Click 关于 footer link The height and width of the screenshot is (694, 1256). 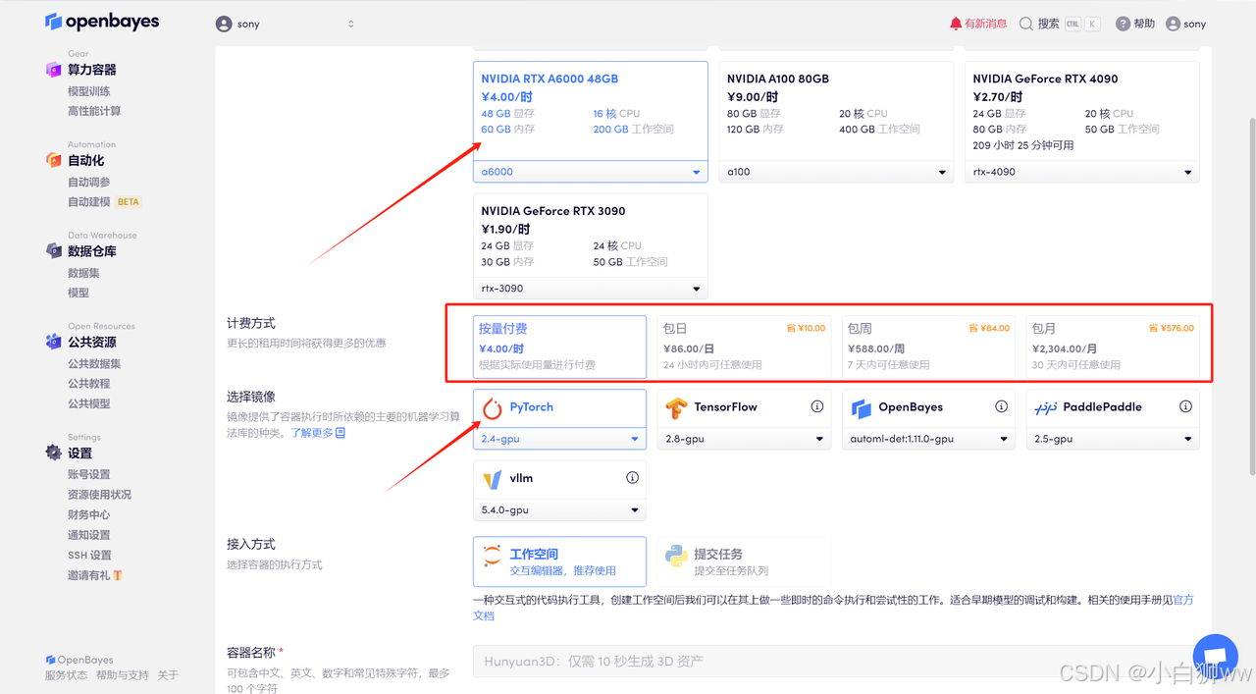[168, 675]
